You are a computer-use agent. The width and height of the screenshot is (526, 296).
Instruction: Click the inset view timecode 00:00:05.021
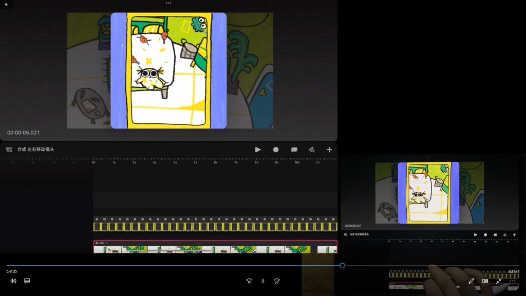tap(353, 226)
